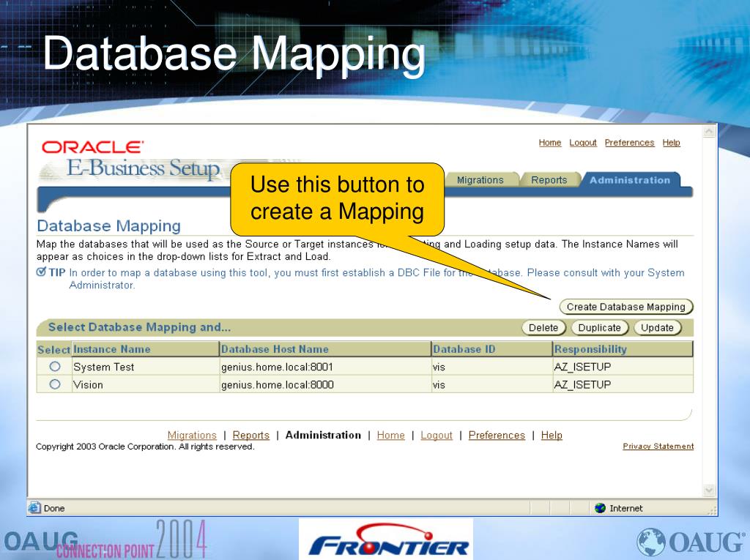Open the Privacy Statement link
750x560 pixels.
(x=658, y=447)
